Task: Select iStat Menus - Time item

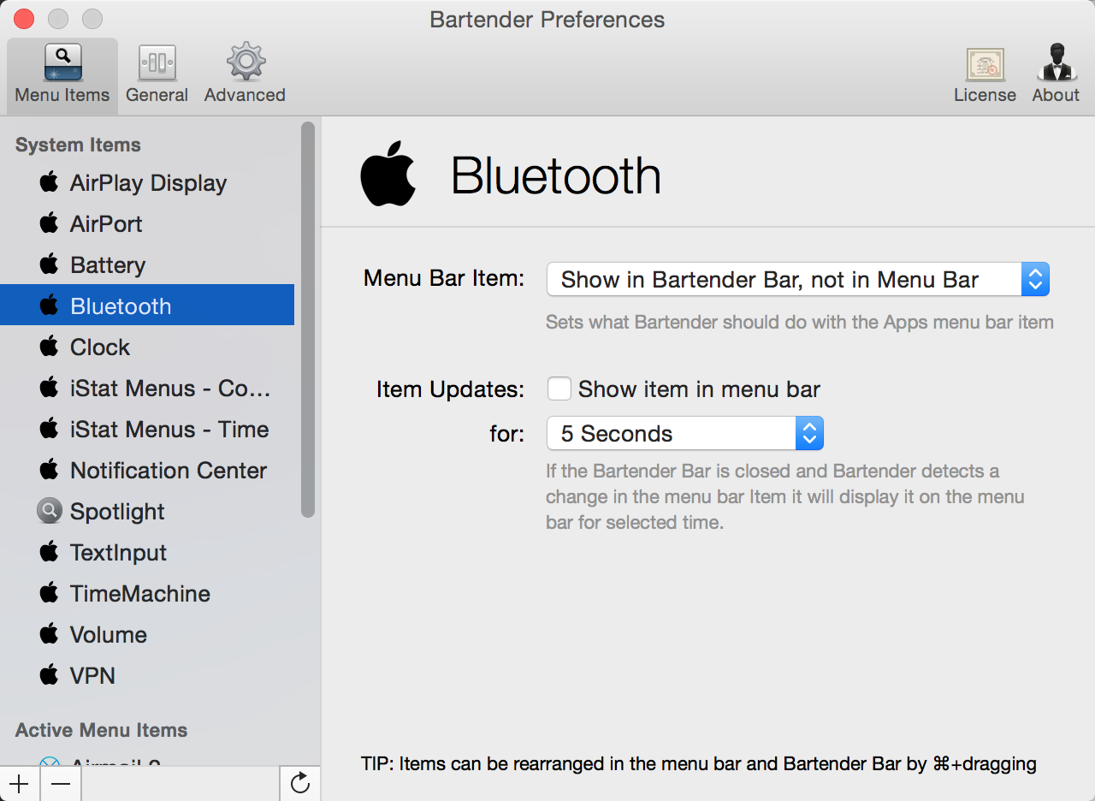Action: [147, 429]
